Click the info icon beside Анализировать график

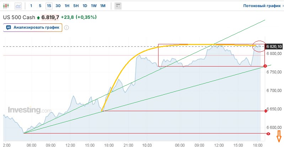(66, 28)
